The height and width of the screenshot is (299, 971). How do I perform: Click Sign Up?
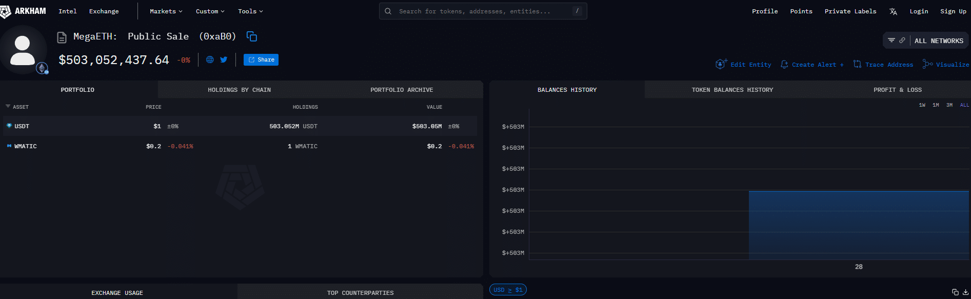[953, 11]
